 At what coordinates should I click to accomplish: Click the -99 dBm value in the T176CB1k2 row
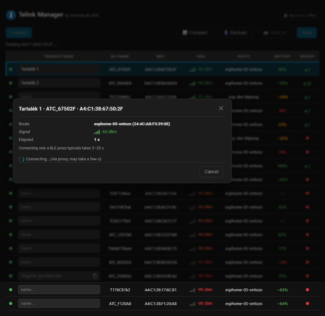(205, 289)
